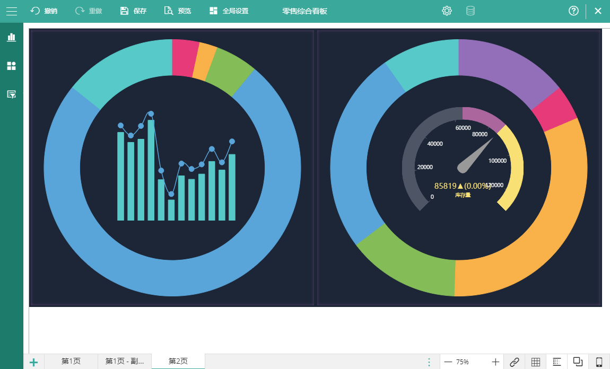Toggle the mobile layout phone icon
The width and height of the screenshot is (610, 369).
click(x=599, y=362)
